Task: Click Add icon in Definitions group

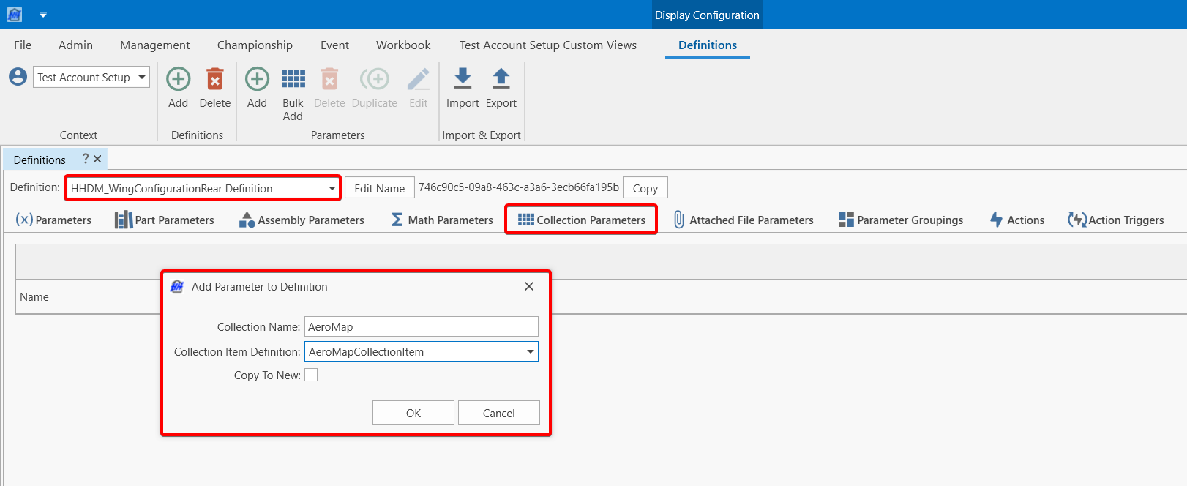Action: [x=178, y=79]
